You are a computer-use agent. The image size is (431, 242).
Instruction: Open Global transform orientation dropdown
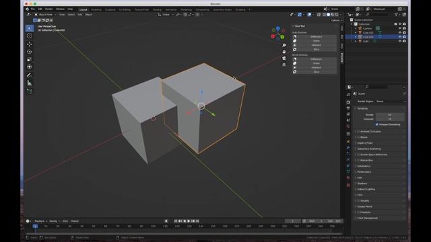click(166, 15)
